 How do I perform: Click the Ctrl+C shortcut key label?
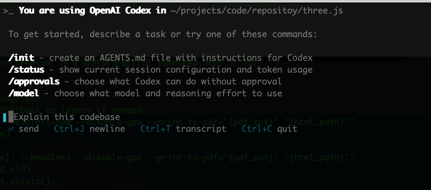tap(257, 129)
